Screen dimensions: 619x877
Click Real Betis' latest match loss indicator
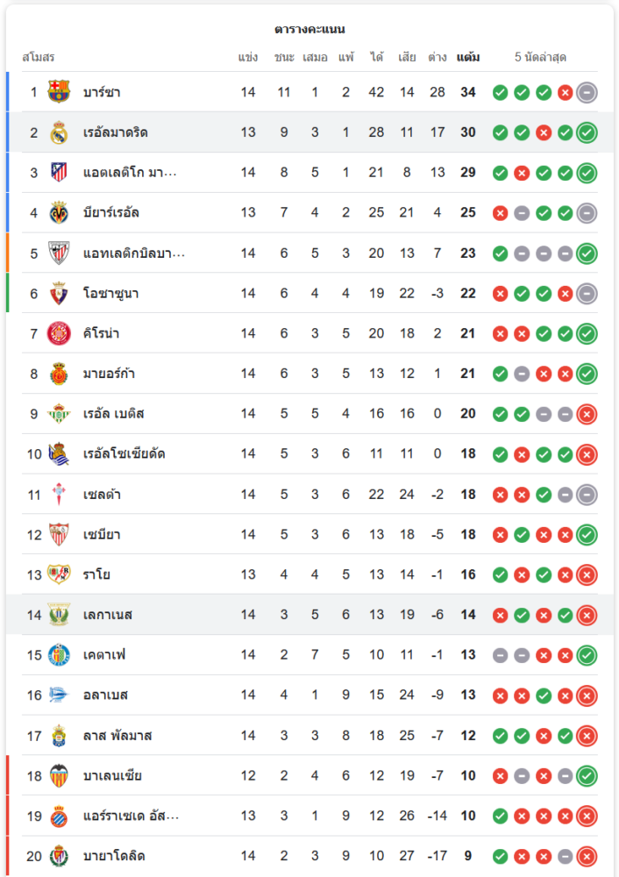point(587,414)
